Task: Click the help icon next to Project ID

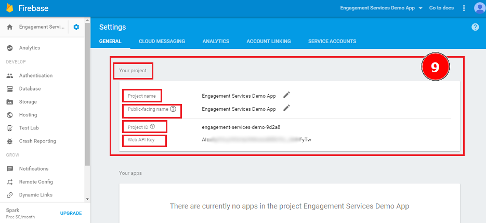Action: coord(152,126)
